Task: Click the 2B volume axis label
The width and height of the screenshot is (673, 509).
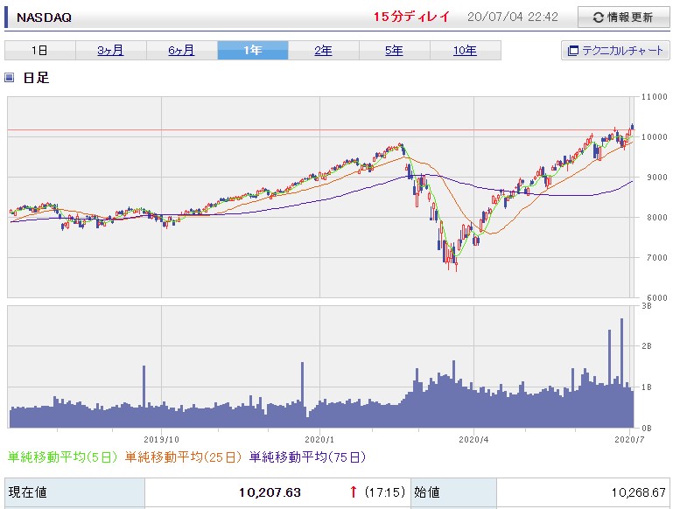Action: click(647, 346)
